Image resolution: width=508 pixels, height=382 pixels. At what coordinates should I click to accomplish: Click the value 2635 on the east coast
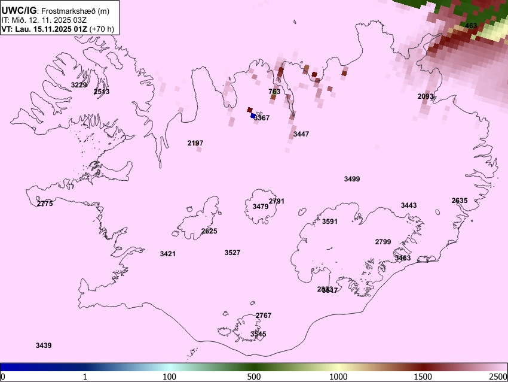click(460, 201)
